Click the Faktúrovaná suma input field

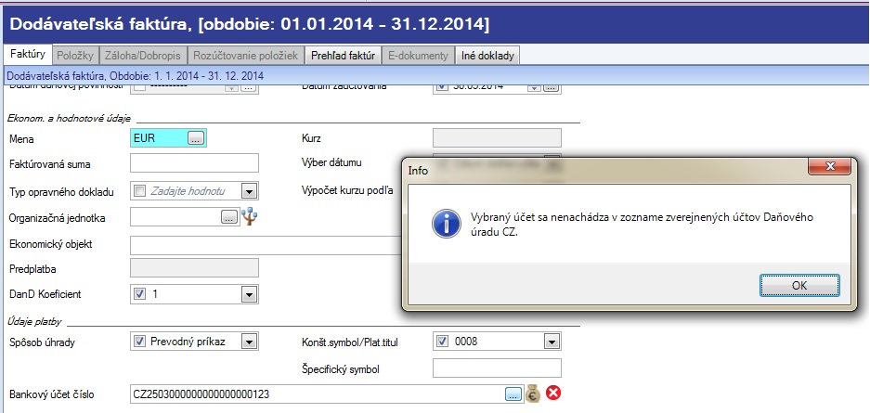pos(194,163)
